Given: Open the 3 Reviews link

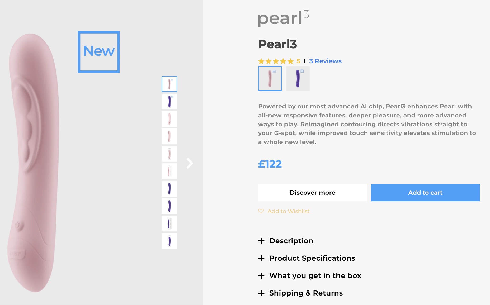Looking at the screenshot, I should pyautogui.click(x=325, y=61).
